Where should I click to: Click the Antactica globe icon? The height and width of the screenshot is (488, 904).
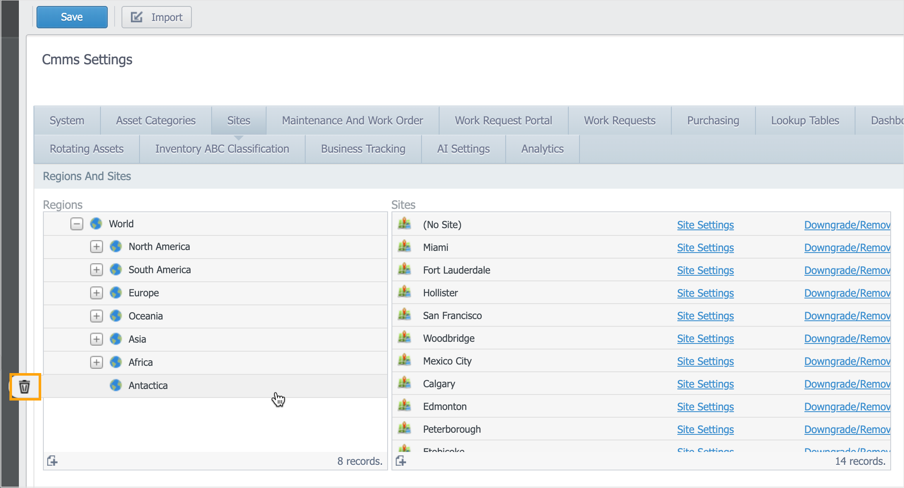click(116, 386)
